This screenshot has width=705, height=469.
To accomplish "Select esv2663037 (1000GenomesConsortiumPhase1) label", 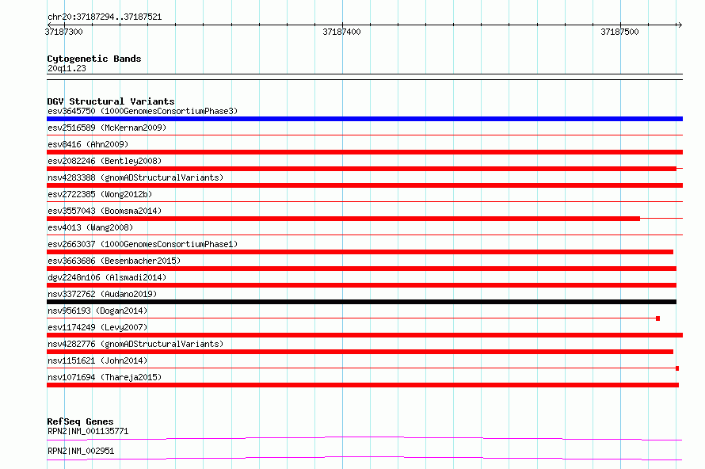I will pos(143,244).
